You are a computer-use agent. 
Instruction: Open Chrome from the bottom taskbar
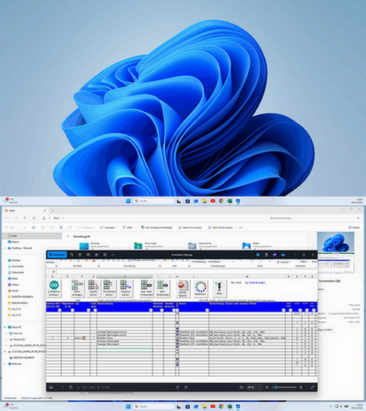pos(221,406)
